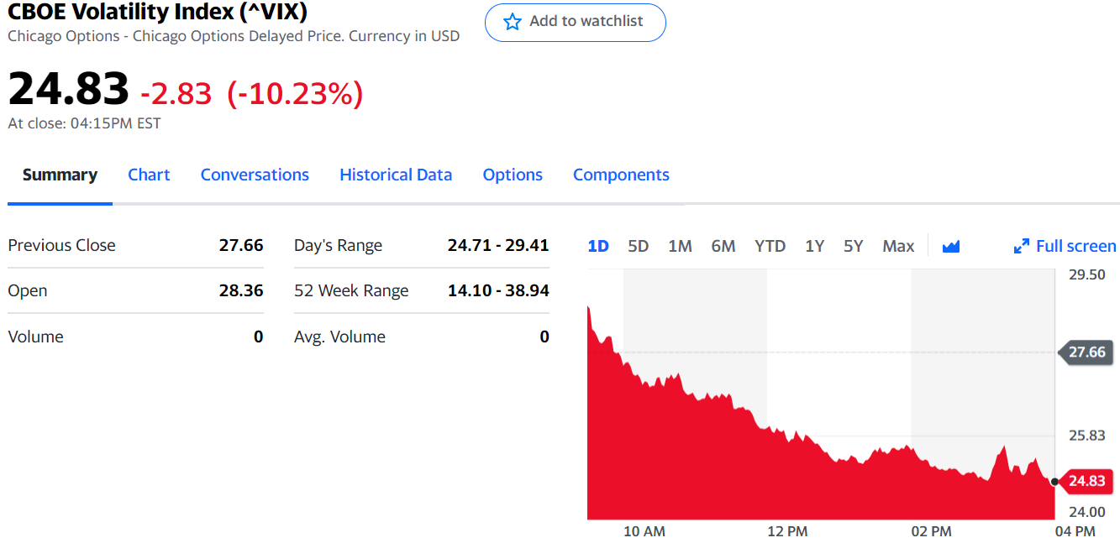Image resolution: width=1120 pixels, height=543 pixels.
Task: Click the Open value 28.36
Action: point(241,290)
